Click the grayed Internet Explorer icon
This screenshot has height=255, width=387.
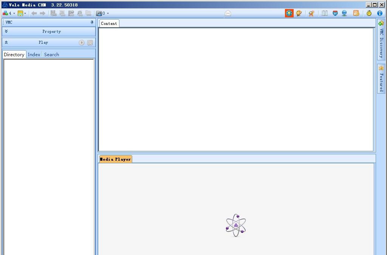(x=80, y=13)
